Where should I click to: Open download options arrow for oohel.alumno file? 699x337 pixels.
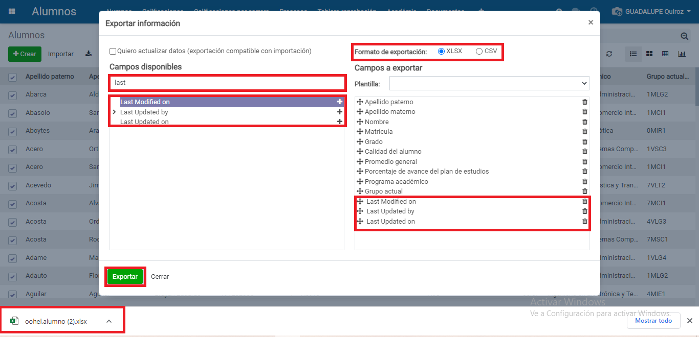pos(109,321)
